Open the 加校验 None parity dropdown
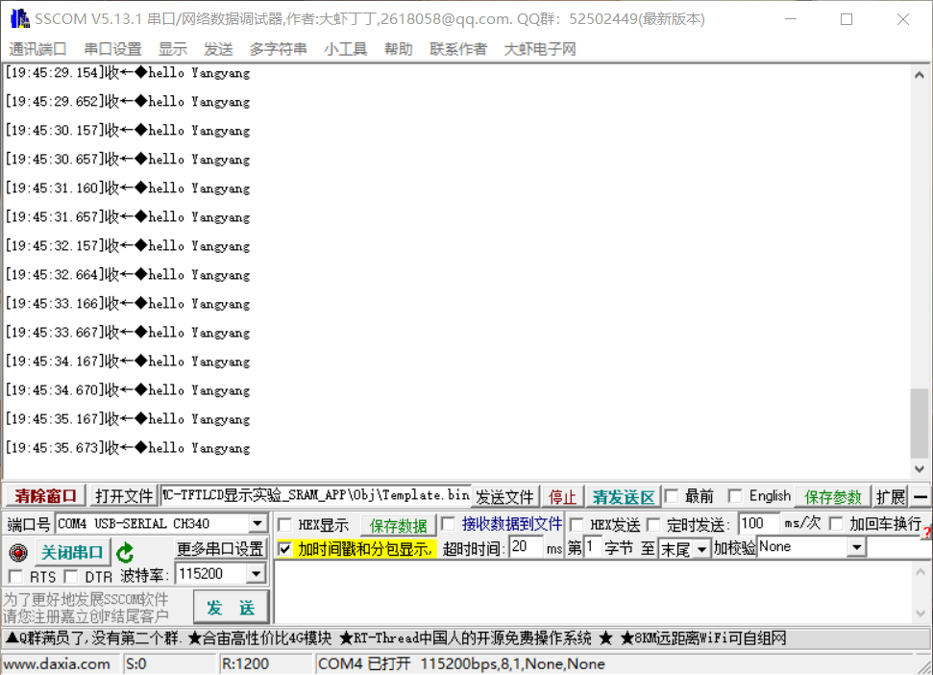The height and width of the screenshot is (675, 933). point(856,546)
